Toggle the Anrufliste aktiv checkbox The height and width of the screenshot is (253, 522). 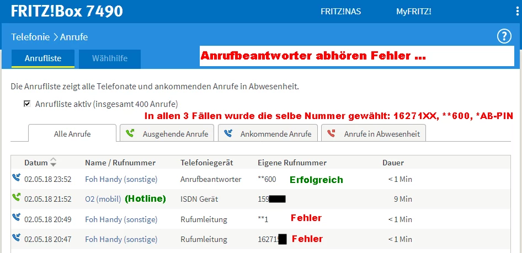pyautogui.click(x=27, y=104)
